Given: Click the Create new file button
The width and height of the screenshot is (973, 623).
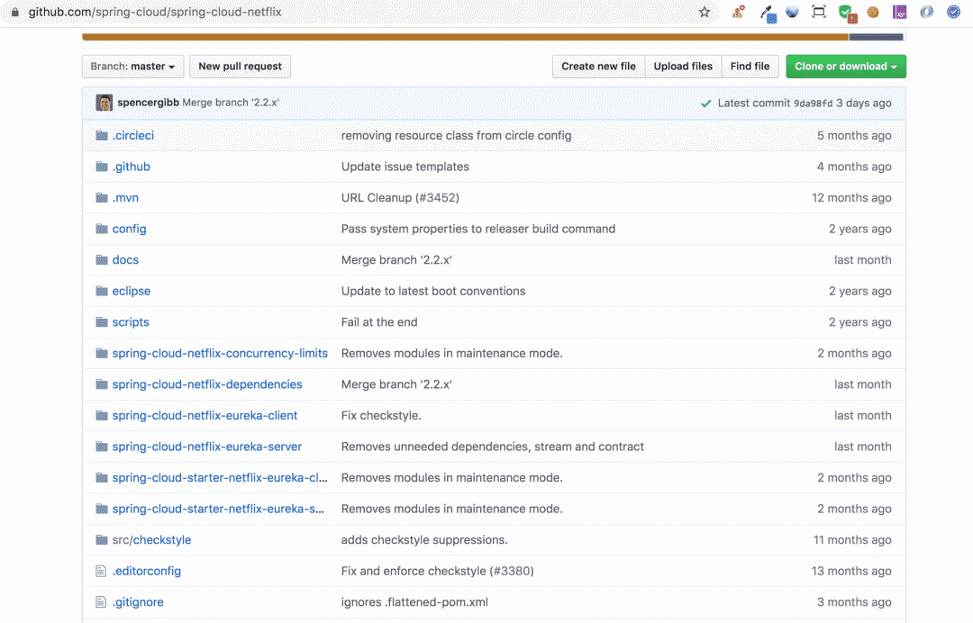Looking at the screenshot, I should (x=598, y=67).
